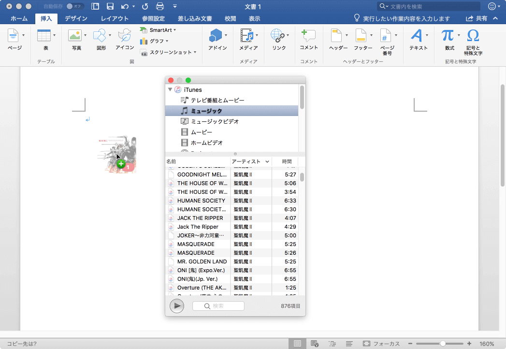Image resolution: width=506 pixels, height=349 pixels.
Task: Select Music Videos (ミュージックビデオ) in tree
Action: (x=231, y=121)
